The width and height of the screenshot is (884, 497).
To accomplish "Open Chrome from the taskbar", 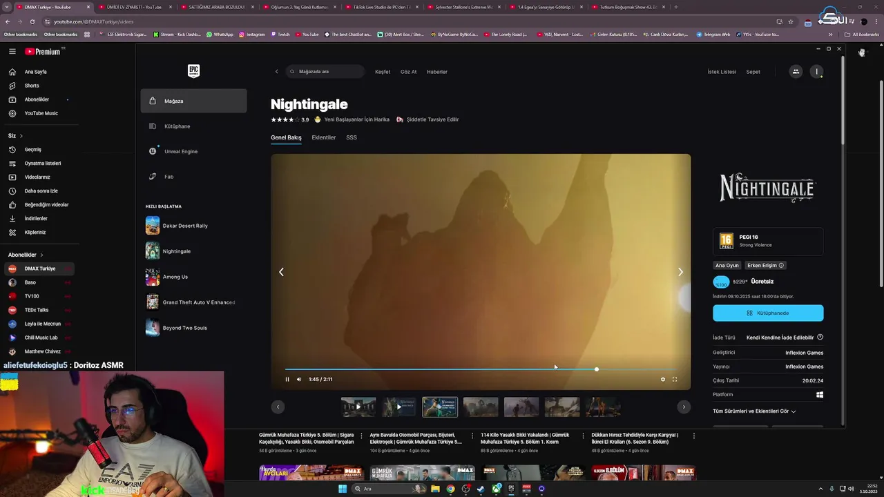I will [x=450, y=489].
